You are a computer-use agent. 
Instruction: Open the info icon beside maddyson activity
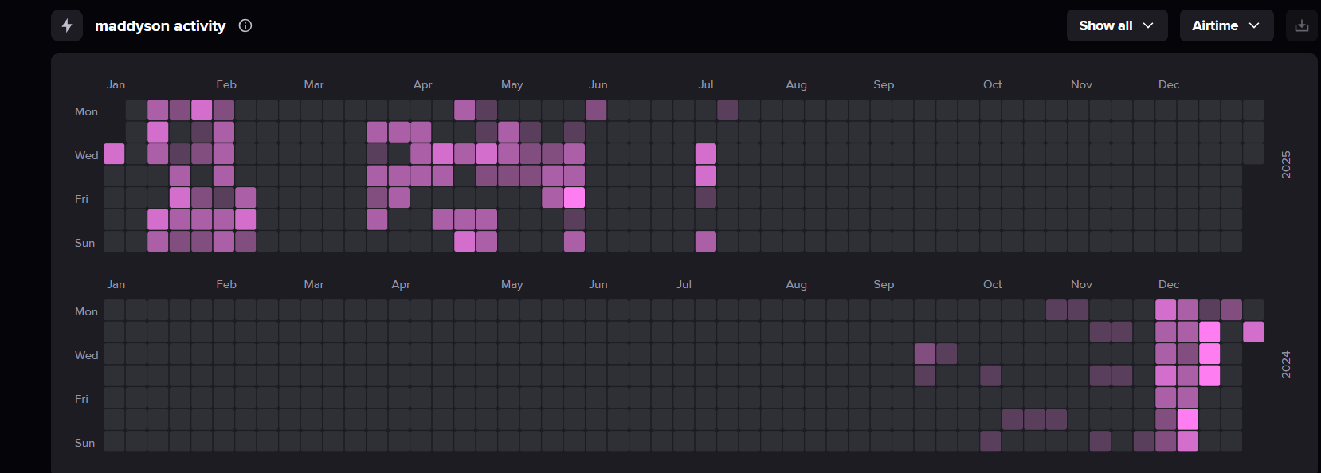(x=245, y=25)
